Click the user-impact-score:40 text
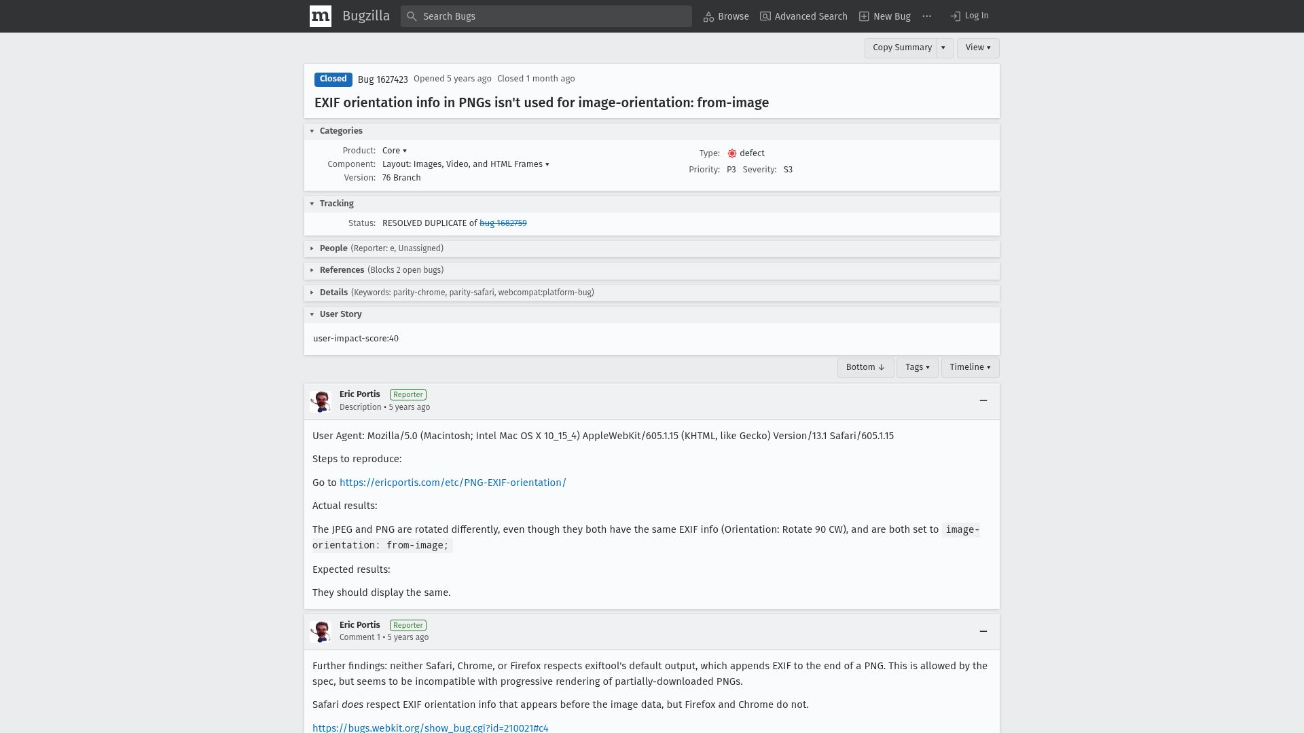 356,339
